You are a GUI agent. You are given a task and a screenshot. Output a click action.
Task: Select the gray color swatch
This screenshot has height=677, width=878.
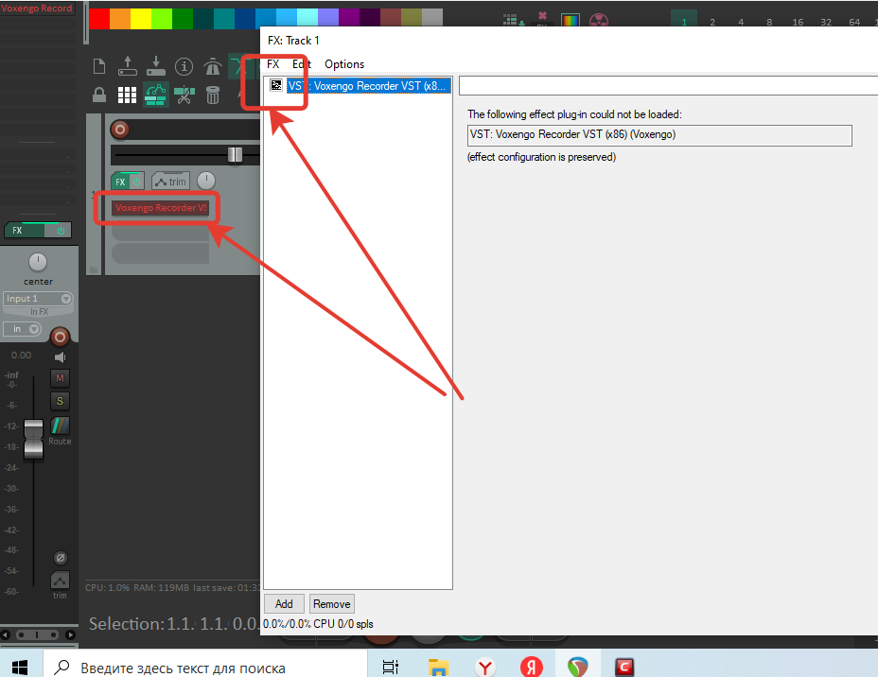tap(432, 18)
